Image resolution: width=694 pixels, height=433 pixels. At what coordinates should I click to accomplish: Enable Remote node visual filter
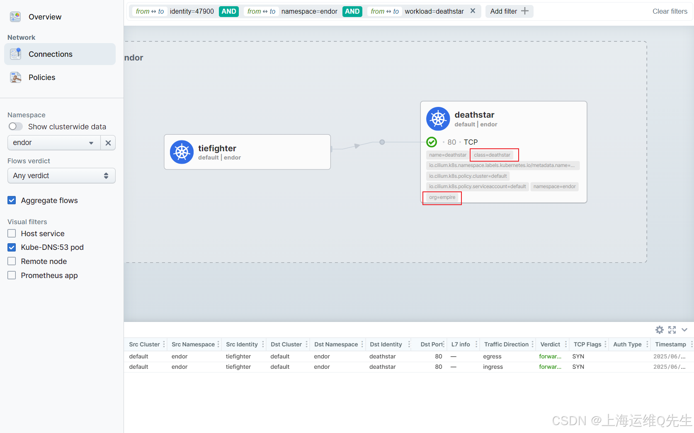(x=12, y=261)
